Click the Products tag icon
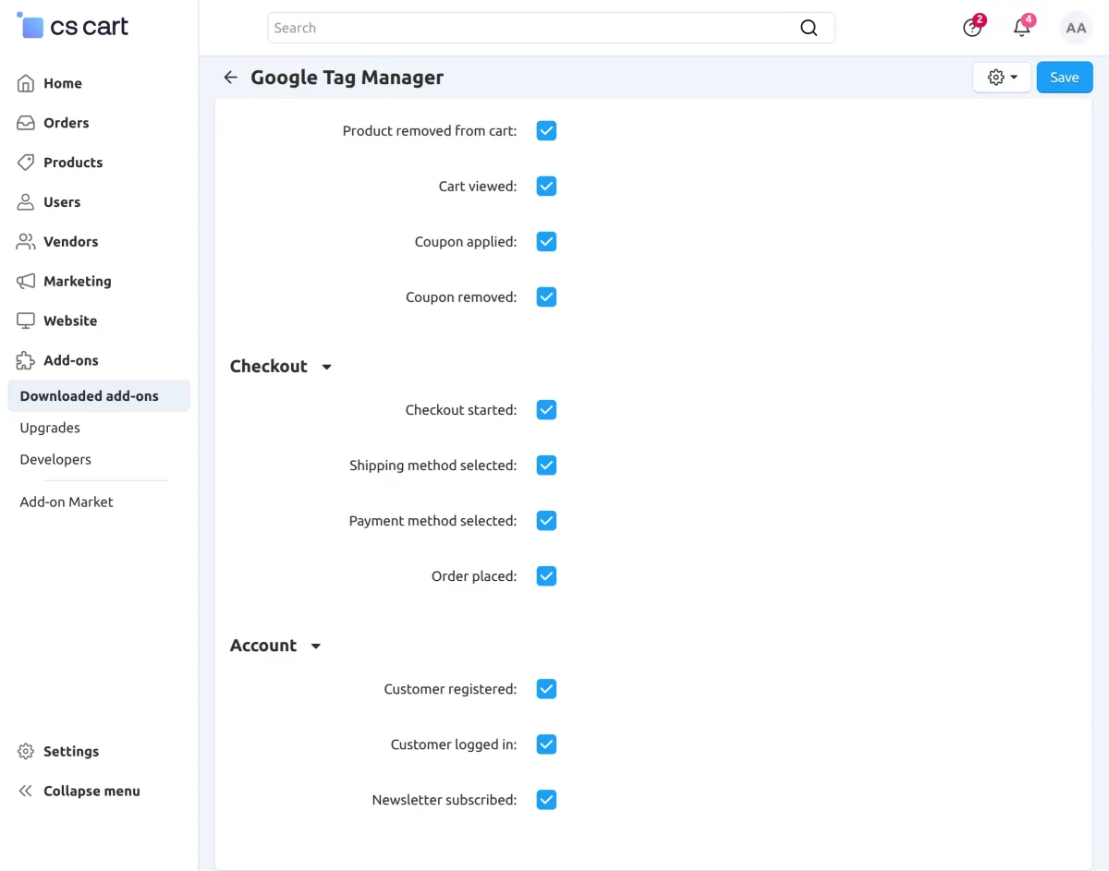Viewport: 1109px width, 871px height. 26,163
